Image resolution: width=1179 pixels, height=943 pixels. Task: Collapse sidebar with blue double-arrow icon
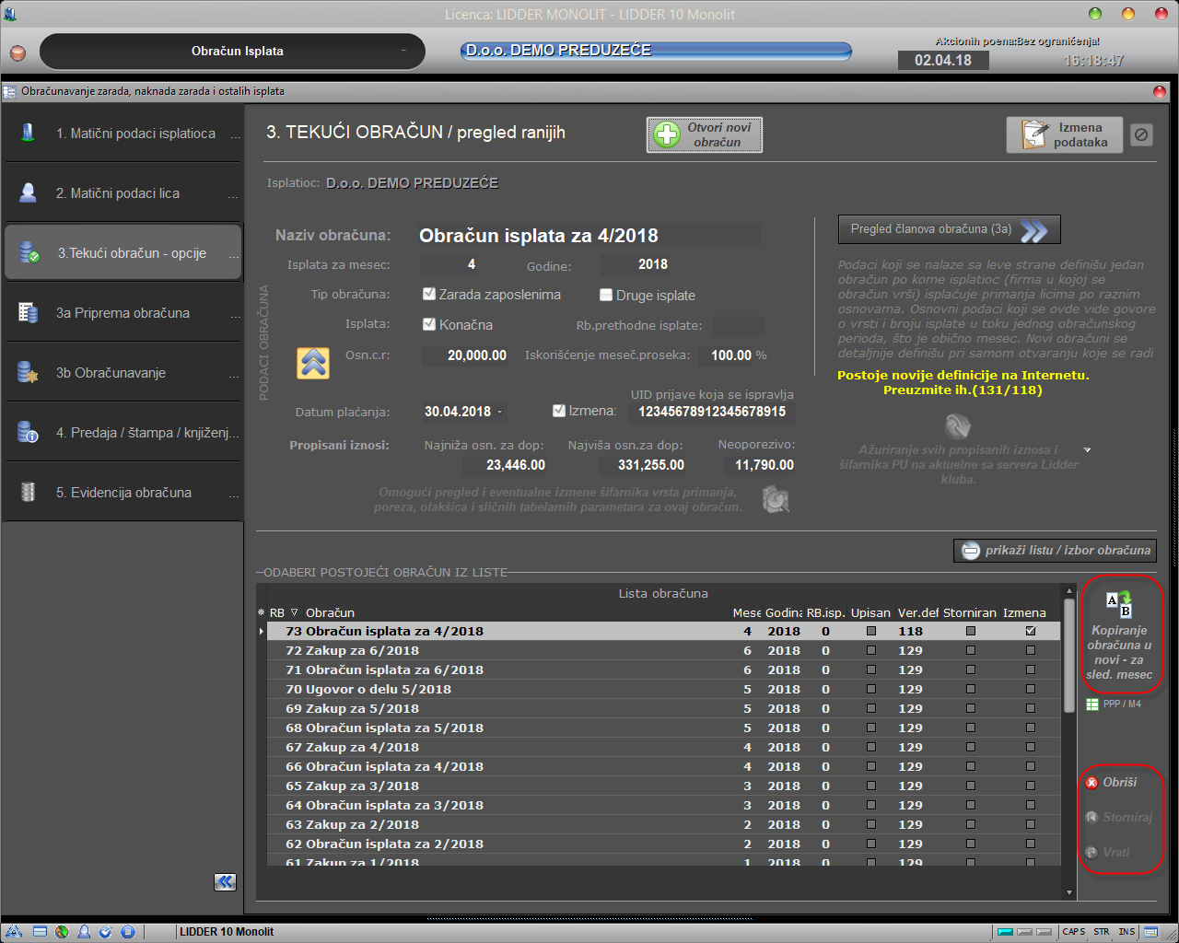click(225, 882)
